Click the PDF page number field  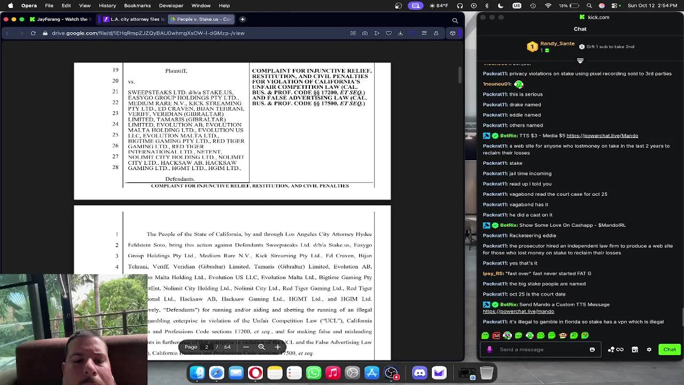(x=206, y=347)
